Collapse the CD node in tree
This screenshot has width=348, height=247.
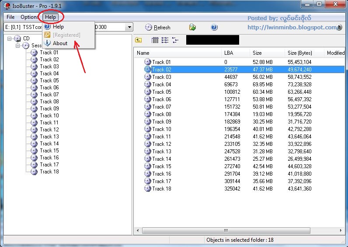click(9, 39)
